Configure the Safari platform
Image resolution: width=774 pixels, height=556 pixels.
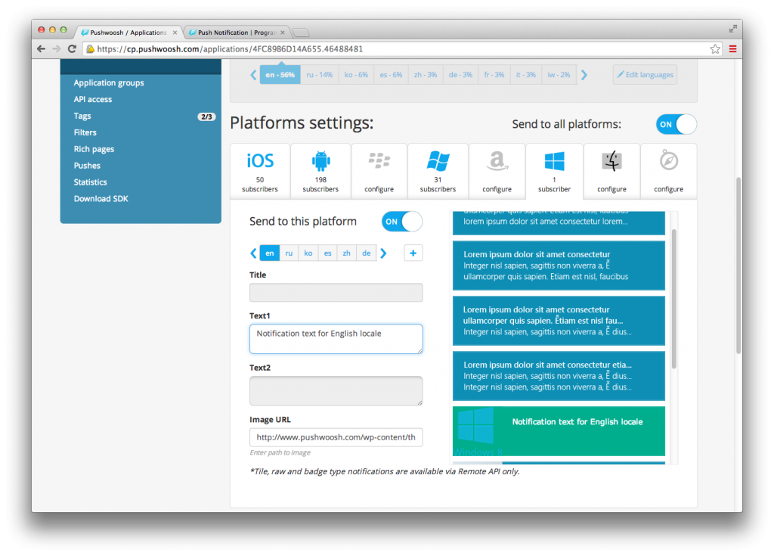tap(668, 171)
